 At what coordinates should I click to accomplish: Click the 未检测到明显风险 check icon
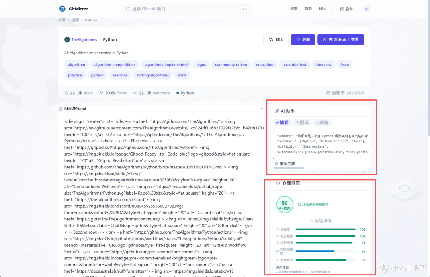tap(299, 205)
